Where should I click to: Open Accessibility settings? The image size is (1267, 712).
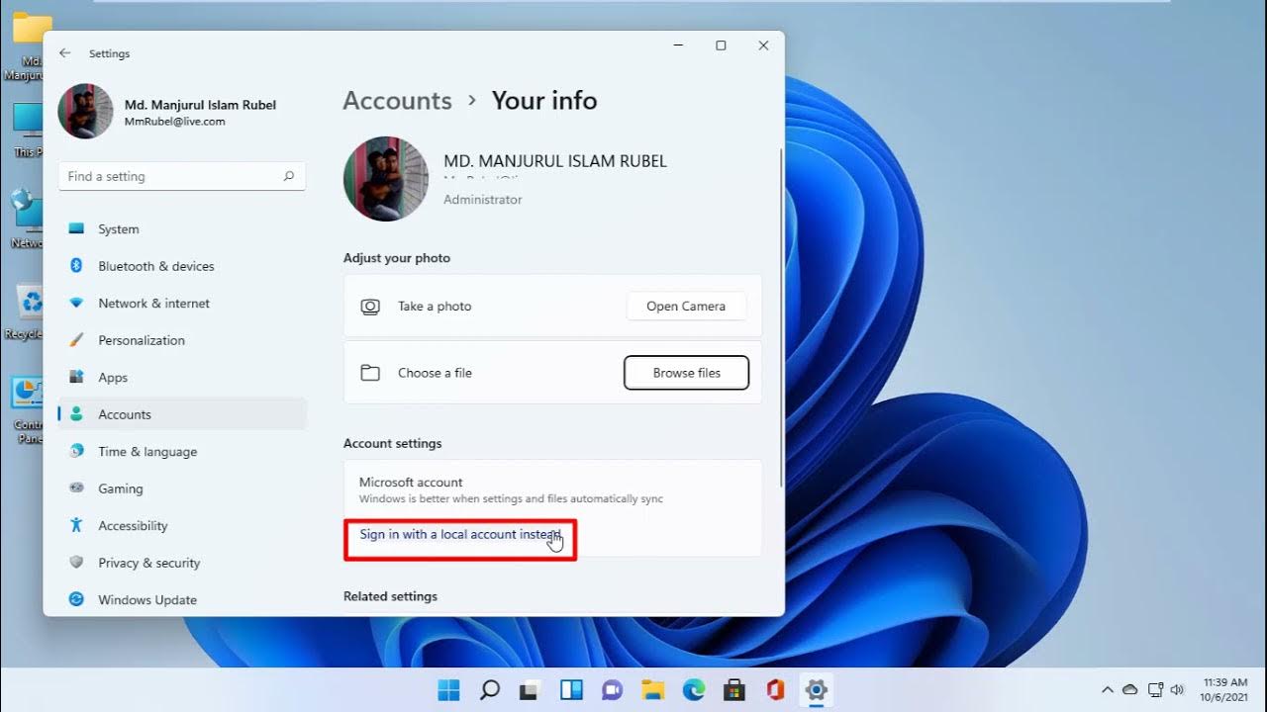point(182,526)
